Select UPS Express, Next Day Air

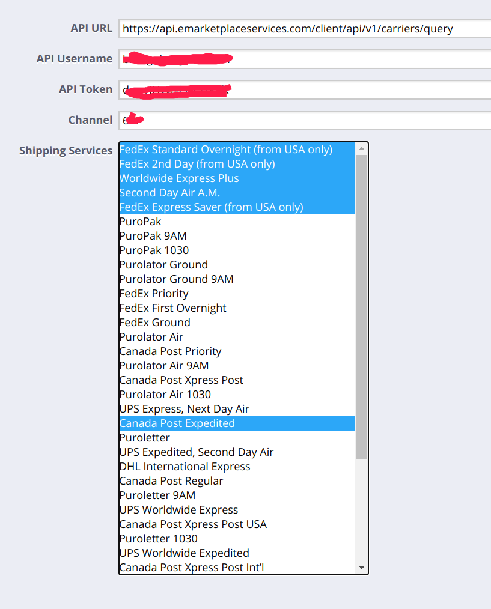184,409
